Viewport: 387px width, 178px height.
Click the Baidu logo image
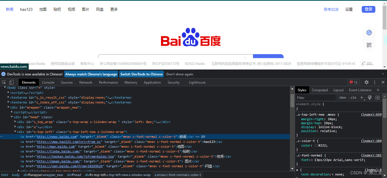coord(191,37)
